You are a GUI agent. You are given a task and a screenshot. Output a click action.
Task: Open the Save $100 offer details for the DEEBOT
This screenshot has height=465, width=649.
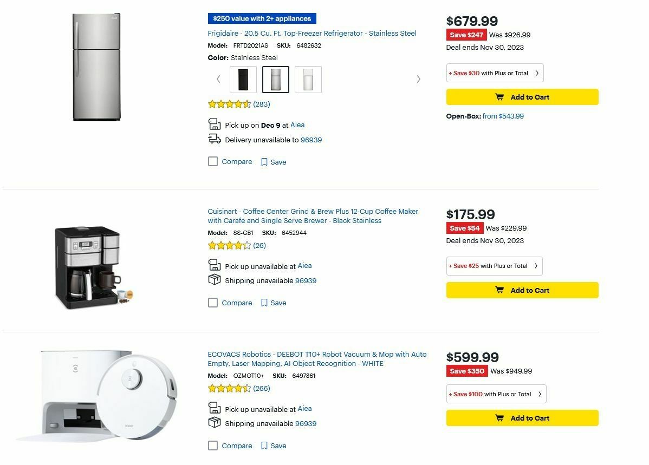tap(496, 394)
